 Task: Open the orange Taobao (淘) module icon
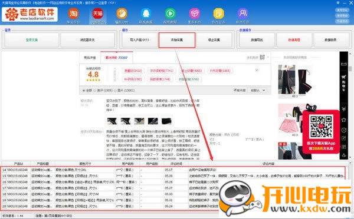pyautogui.click(x=74, y=14)
